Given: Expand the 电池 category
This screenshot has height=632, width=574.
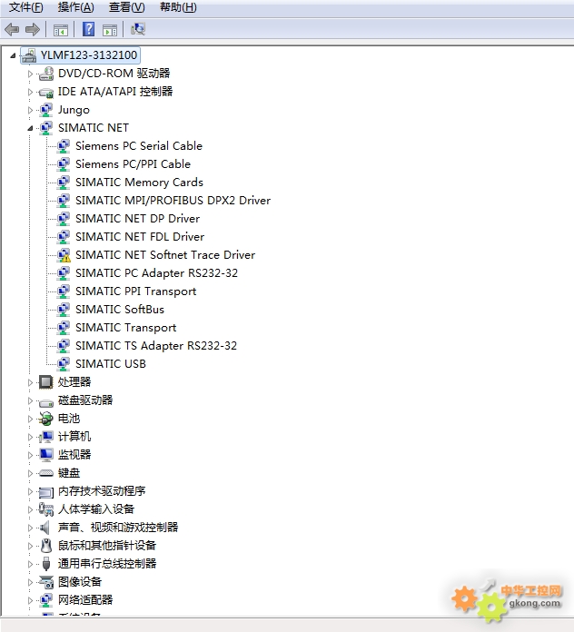Looking at the screenshot, I should pyautogui.click(x=30, y=419).
